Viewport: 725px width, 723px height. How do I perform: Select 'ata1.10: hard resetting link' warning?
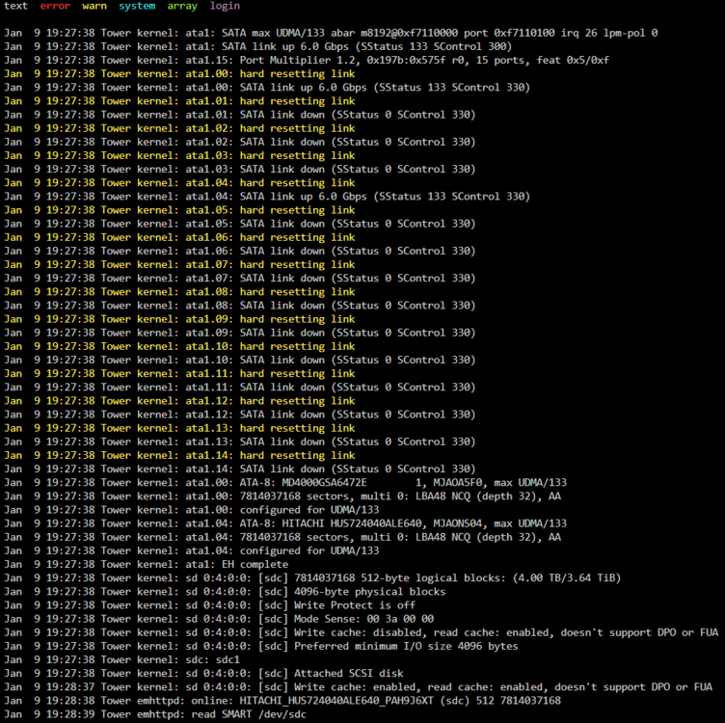coord(179,346)
